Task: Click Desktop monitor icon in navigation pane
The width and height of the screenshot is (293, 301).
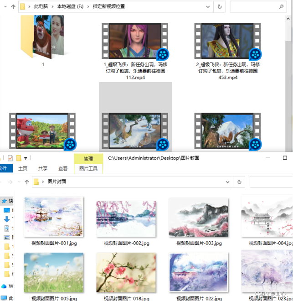Action: pos(7,210)
